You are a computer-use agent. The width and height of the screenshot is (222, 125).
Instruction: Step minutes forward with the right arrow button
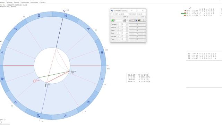120,27
